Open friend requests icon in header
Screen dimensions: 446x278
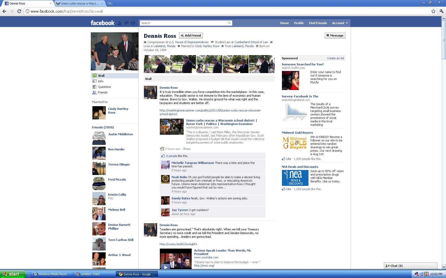[120, 23]
